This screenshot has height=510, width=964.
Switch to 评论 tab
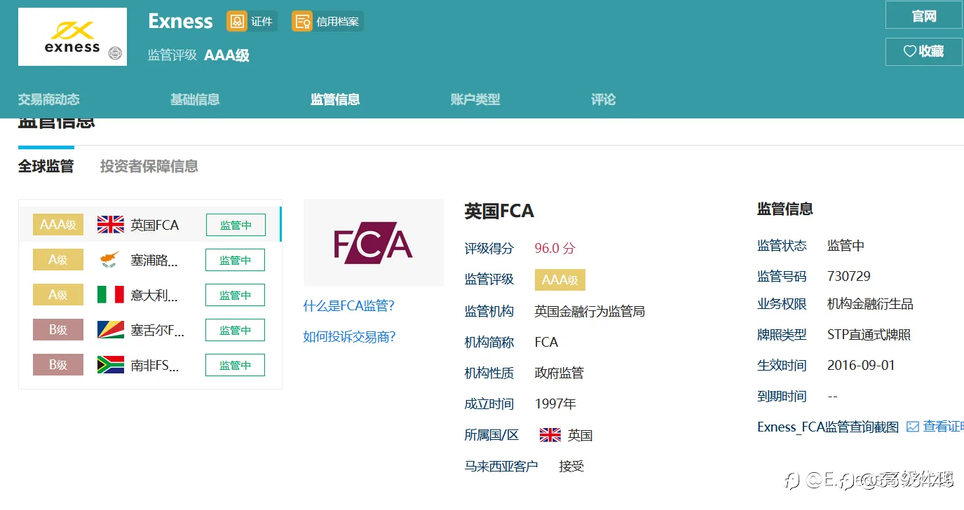(603, 99)
